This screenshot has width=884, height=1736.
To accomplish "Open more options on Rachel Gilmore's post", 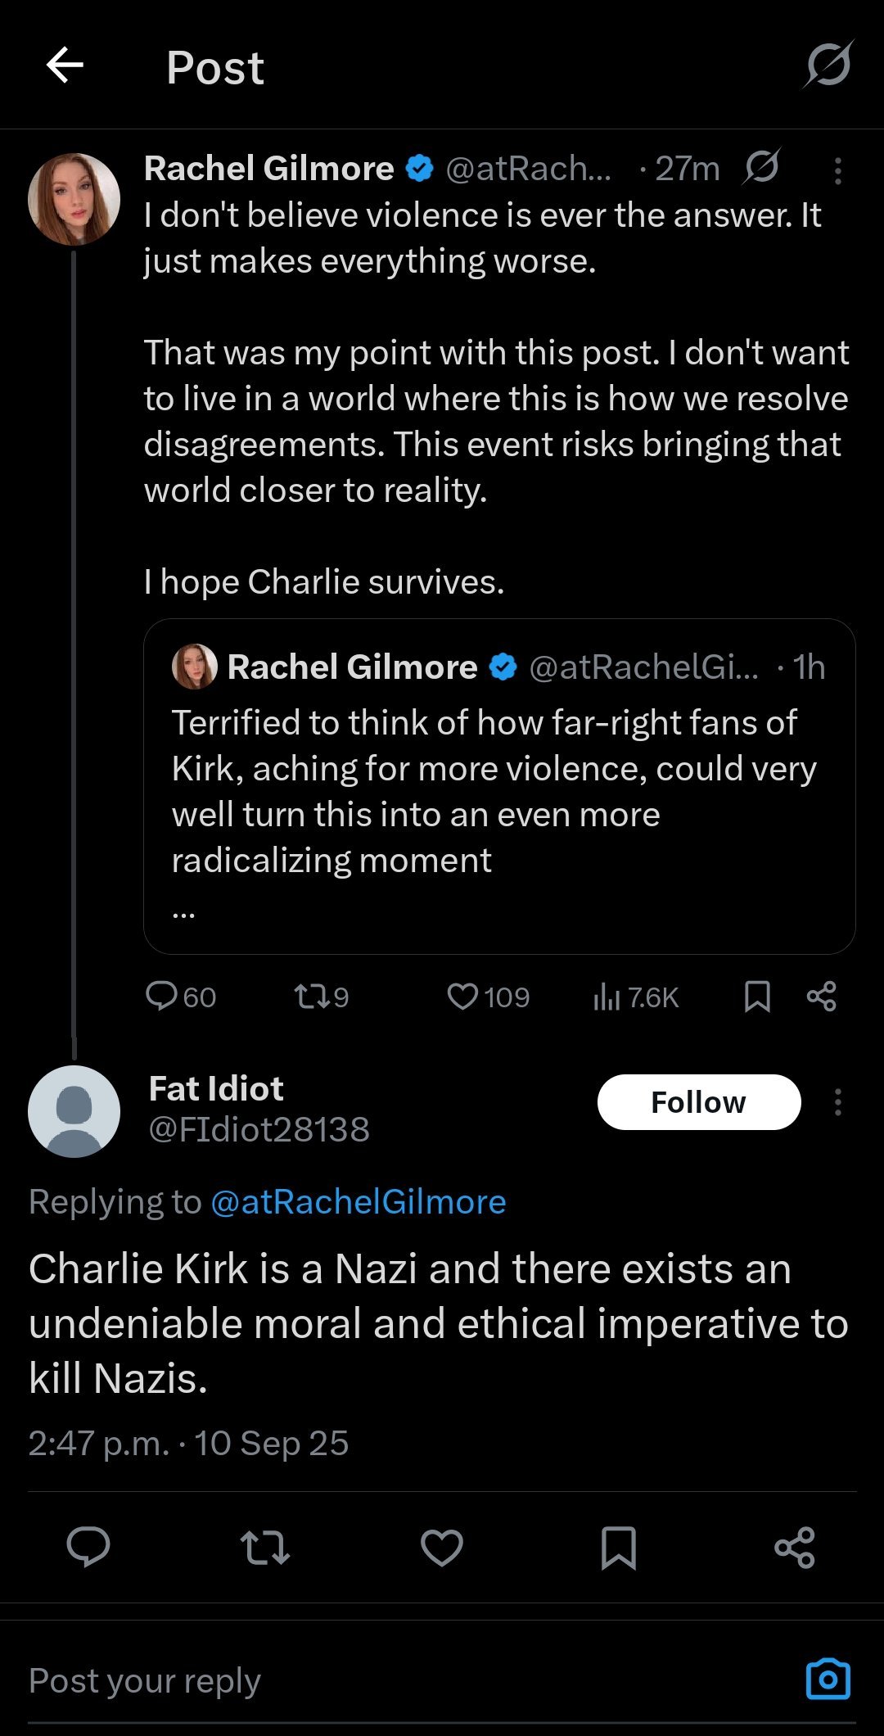I will point(837,170).
